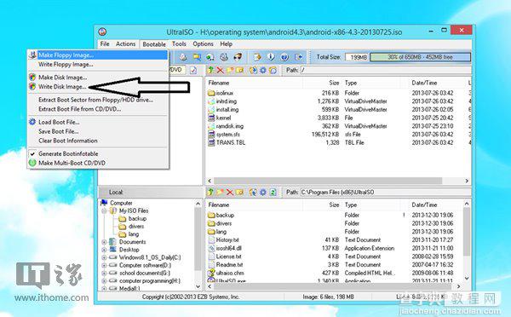Select the system.sfs file row

tap(338, 135)
